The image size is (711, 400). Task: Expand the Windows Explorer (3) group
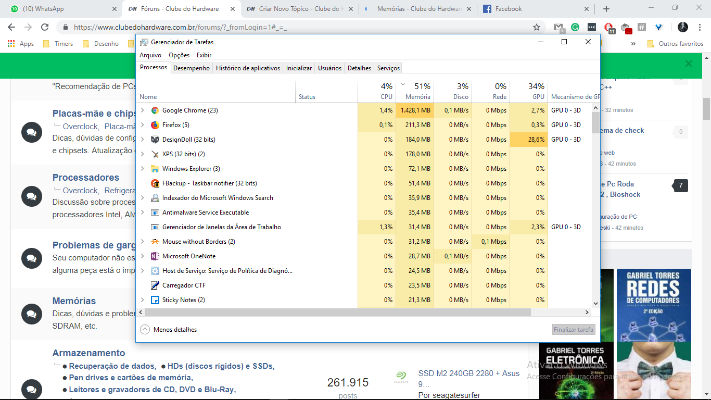143,169
